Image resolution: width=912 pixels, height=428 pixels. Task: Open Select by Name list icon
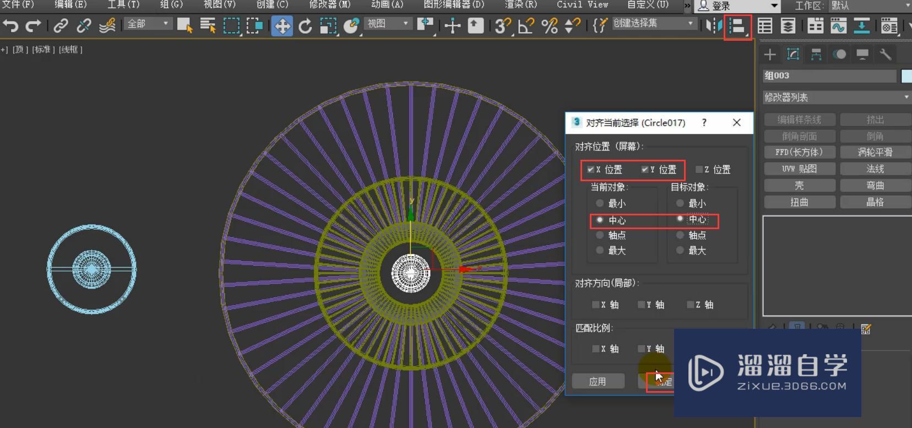click(208, 25)
